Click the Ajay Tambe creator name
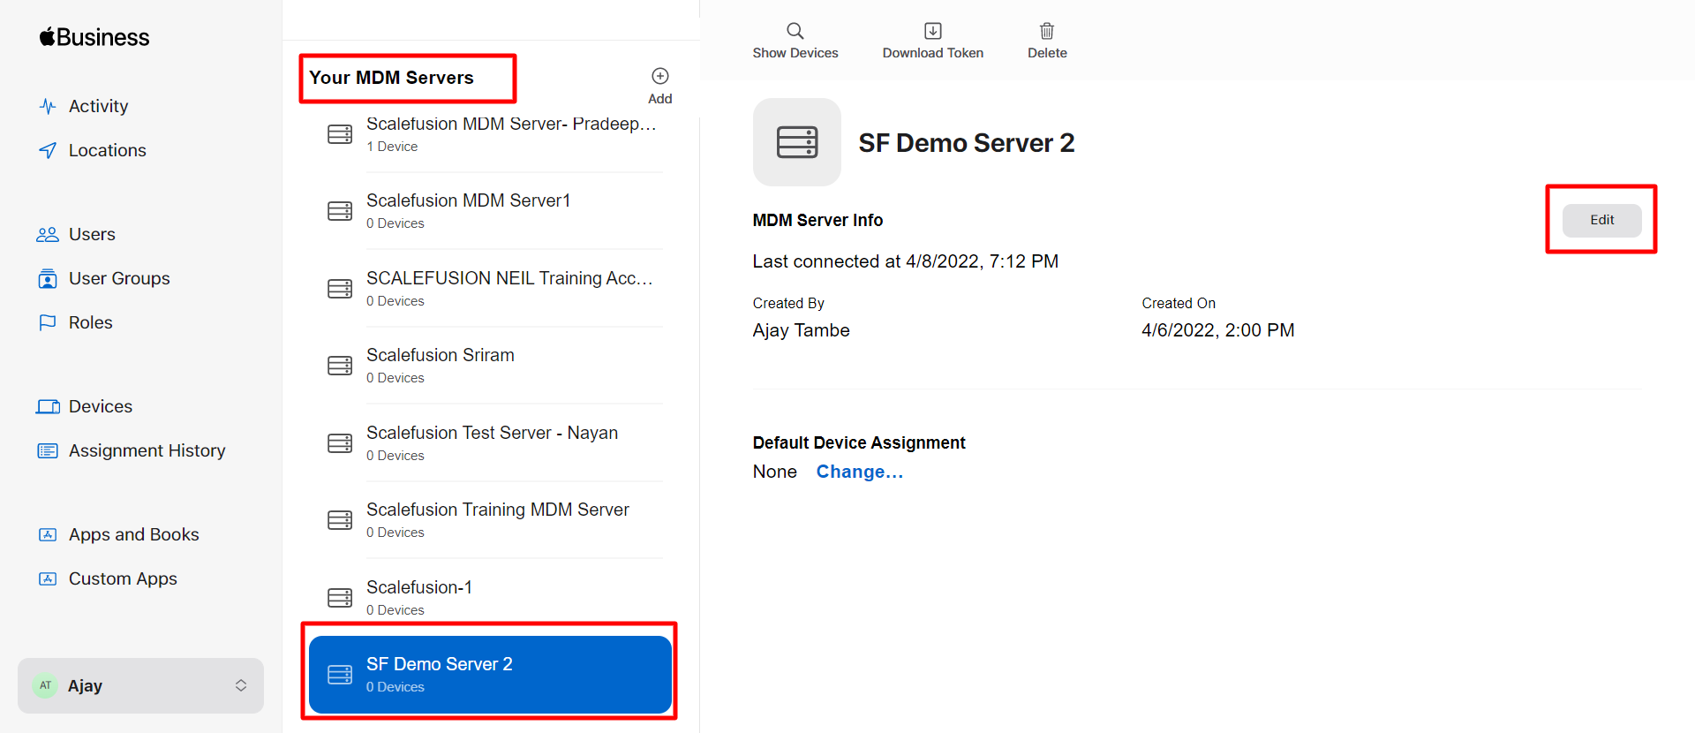The width and height of the screenshot is (1695, 733). click(x=802, y=330)
